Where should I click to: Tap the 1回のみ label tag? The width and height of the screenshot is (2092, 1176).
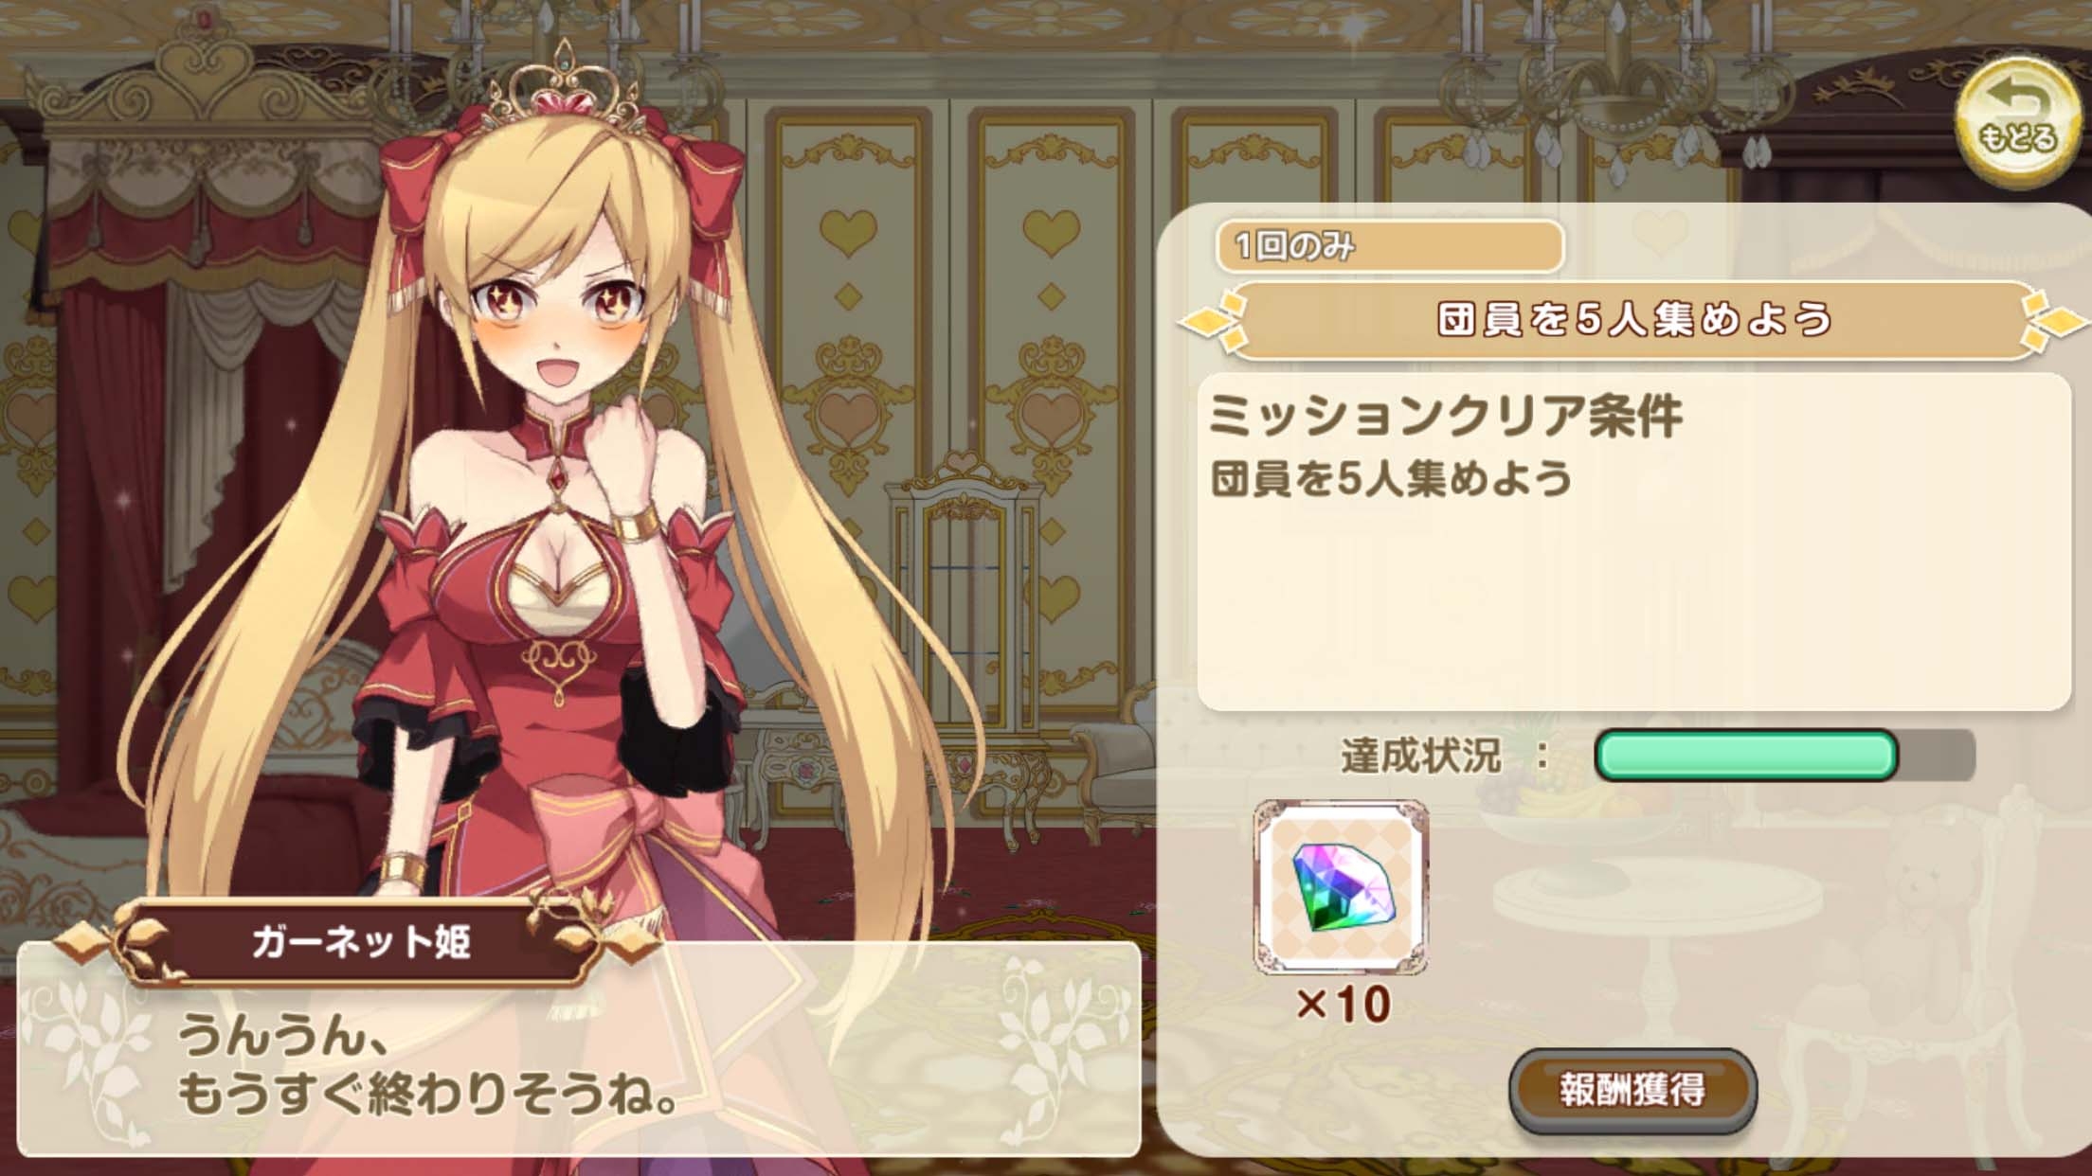pyautogui.click(x=1389, y=246)
